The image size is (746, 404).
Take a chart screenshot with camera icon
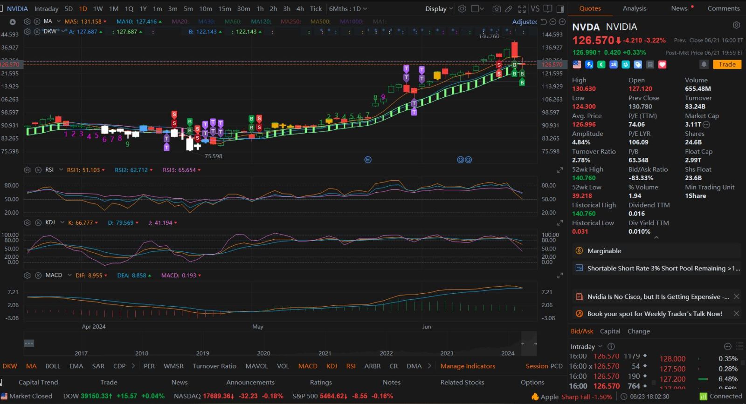pos(497,9)
